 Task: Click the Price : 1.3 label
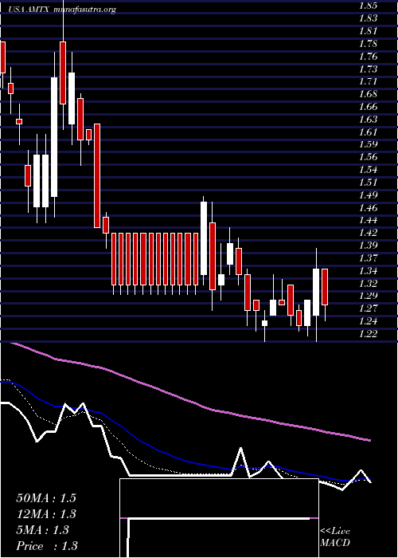click(x=47, y=546)
